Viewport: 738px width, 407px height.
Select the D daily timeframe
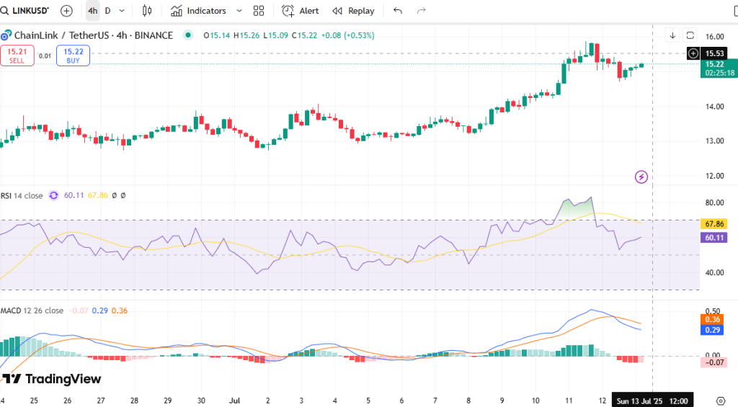tap(108, 11)
